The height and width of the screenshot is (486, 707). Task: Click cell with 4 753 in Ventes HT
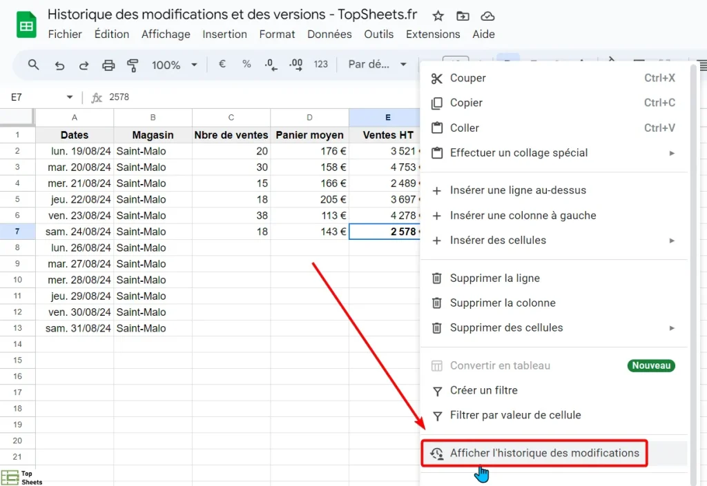(385, 168)
